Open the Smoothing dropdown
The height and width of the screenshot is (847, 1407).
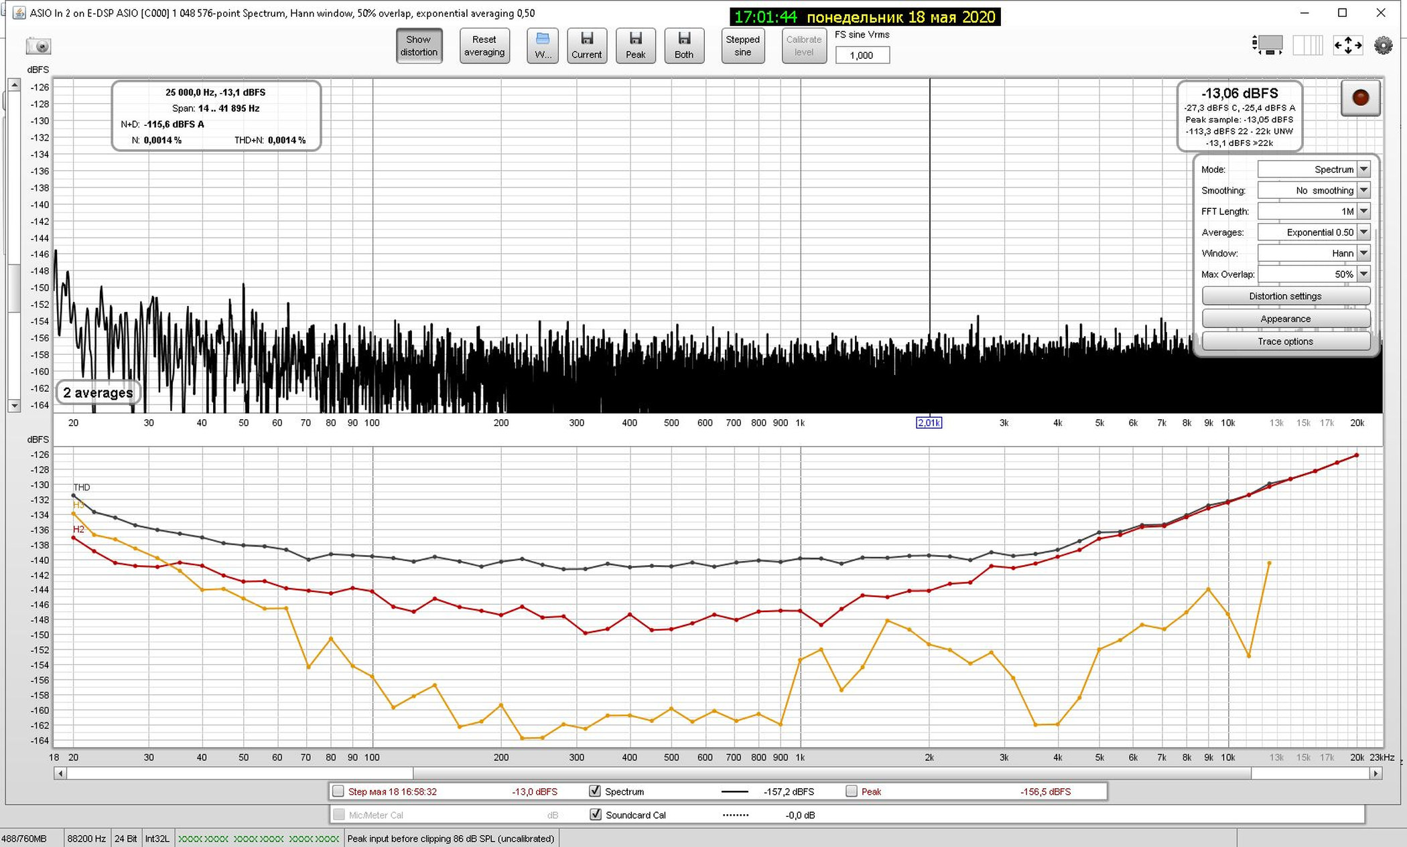point(1314,190)
